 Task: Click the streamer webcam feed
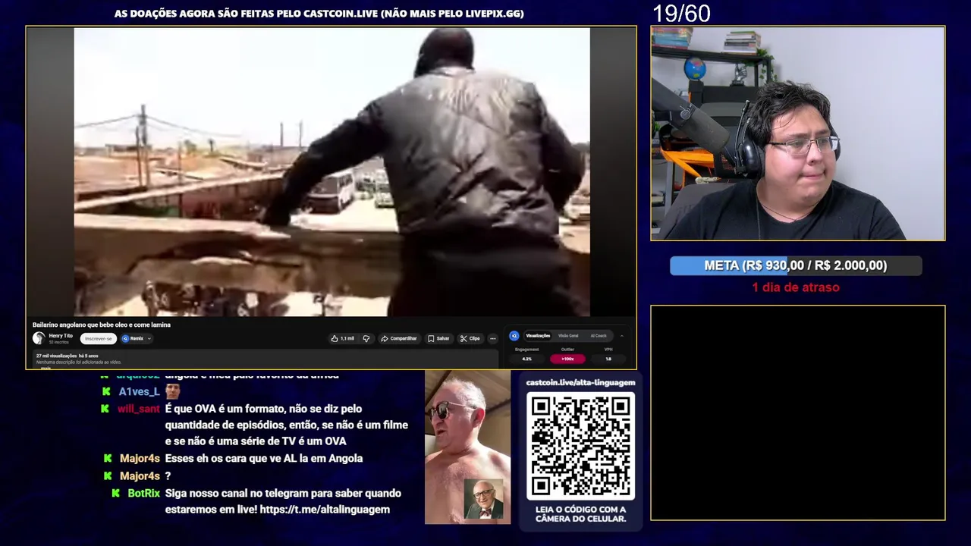click(797, 133)
